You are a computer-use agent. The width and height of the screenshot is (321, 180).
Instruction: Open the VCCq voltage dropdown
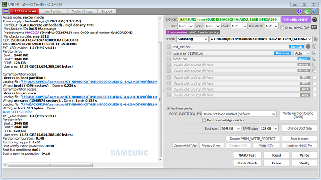coord(212,26)
